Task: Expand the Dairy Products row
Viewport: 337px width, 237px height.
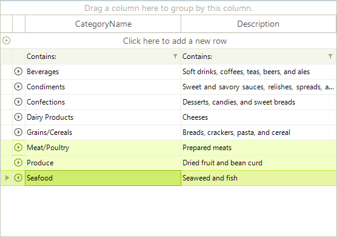Action: click(x=18, y=117)
